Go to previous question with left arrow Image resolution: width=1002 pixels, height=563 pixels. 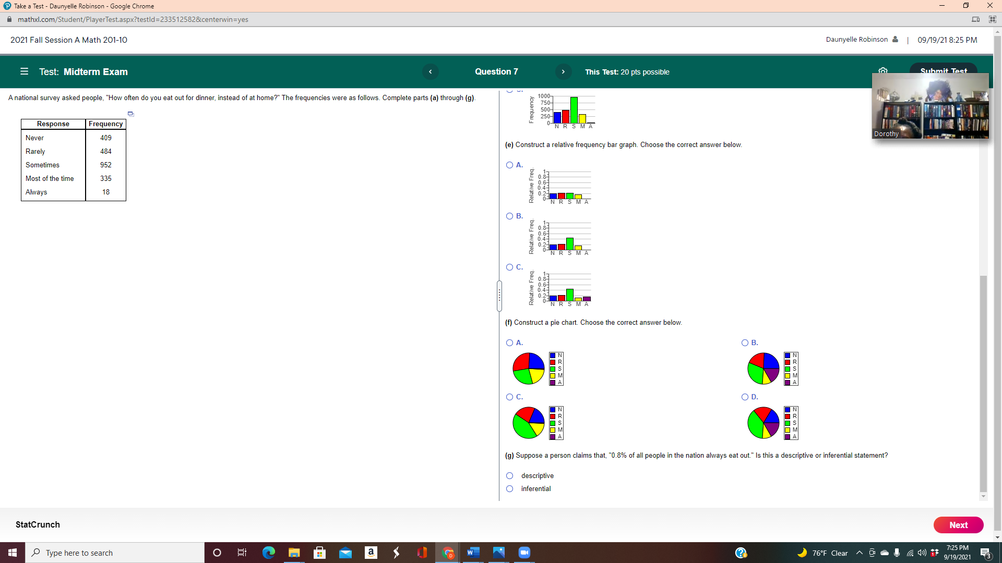coord(431,72)
